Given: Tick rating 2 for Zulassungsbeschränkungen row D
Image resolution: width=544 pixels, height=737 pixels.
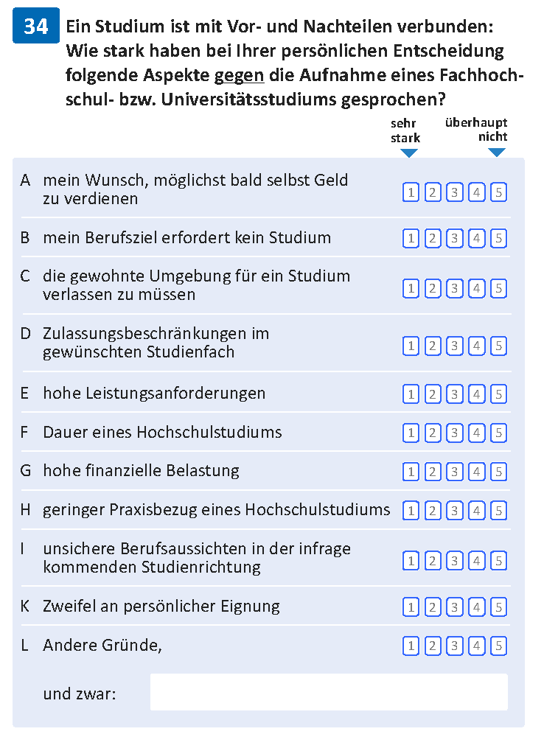Looking at the screenshot, I should point(433,346).
